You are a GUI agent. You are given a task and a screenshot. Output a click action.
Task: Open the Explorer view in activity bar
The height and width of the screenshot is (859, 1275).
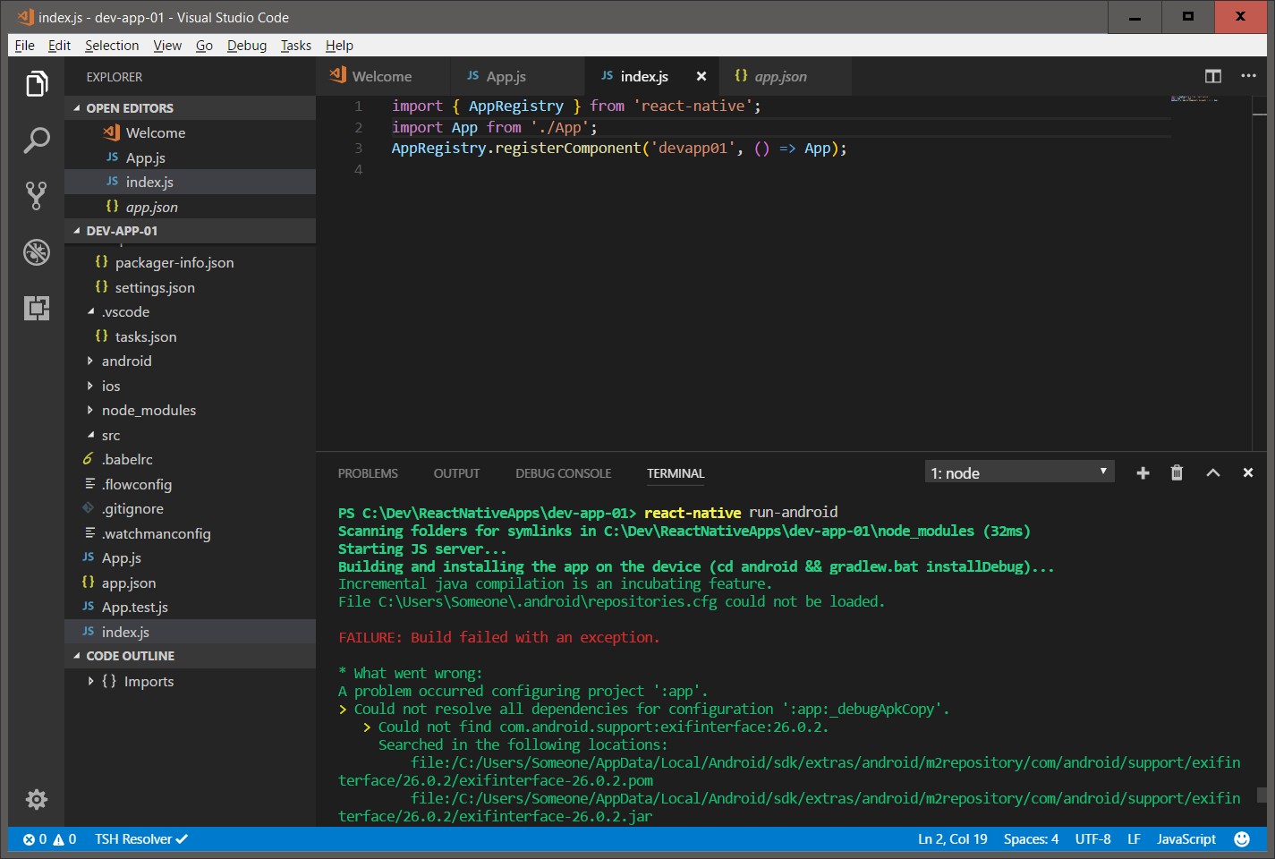(x=37, y=84)
